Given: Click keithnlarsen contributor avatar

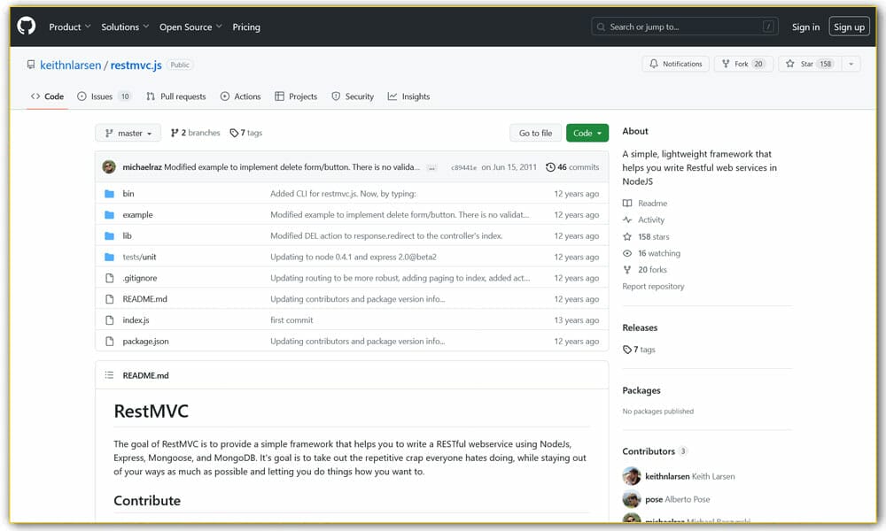Looking at the screenshot, I should click(x=632, y=476).
